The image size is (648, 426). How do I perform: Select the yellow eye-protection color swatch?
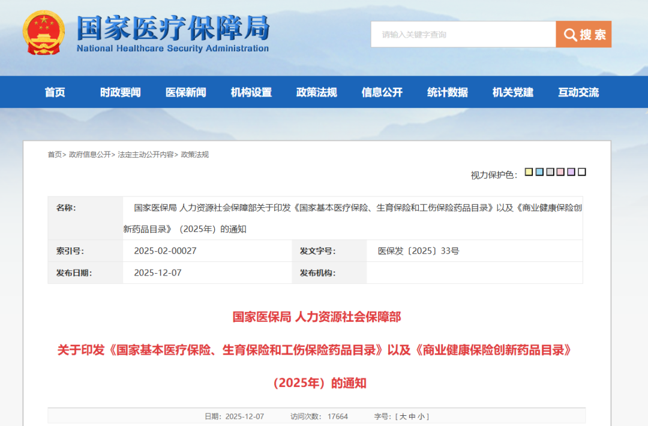(529, 173)
